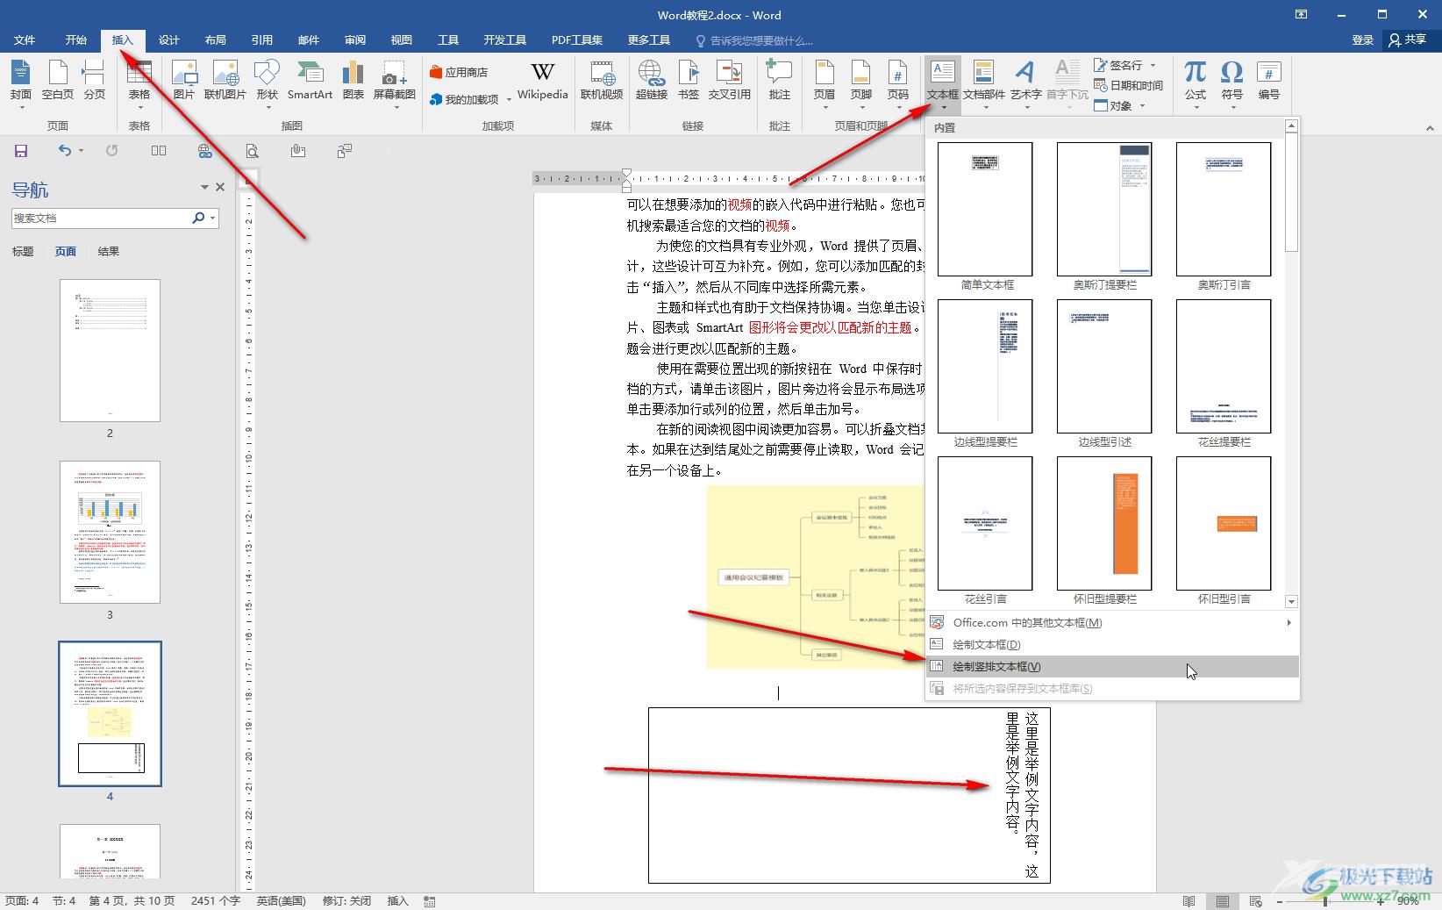
Task: Switch to the File (文件) tab
Action: [x=25, y=40]
